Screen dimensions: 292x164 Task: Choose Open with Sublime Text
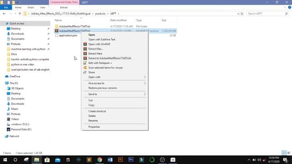115,40
